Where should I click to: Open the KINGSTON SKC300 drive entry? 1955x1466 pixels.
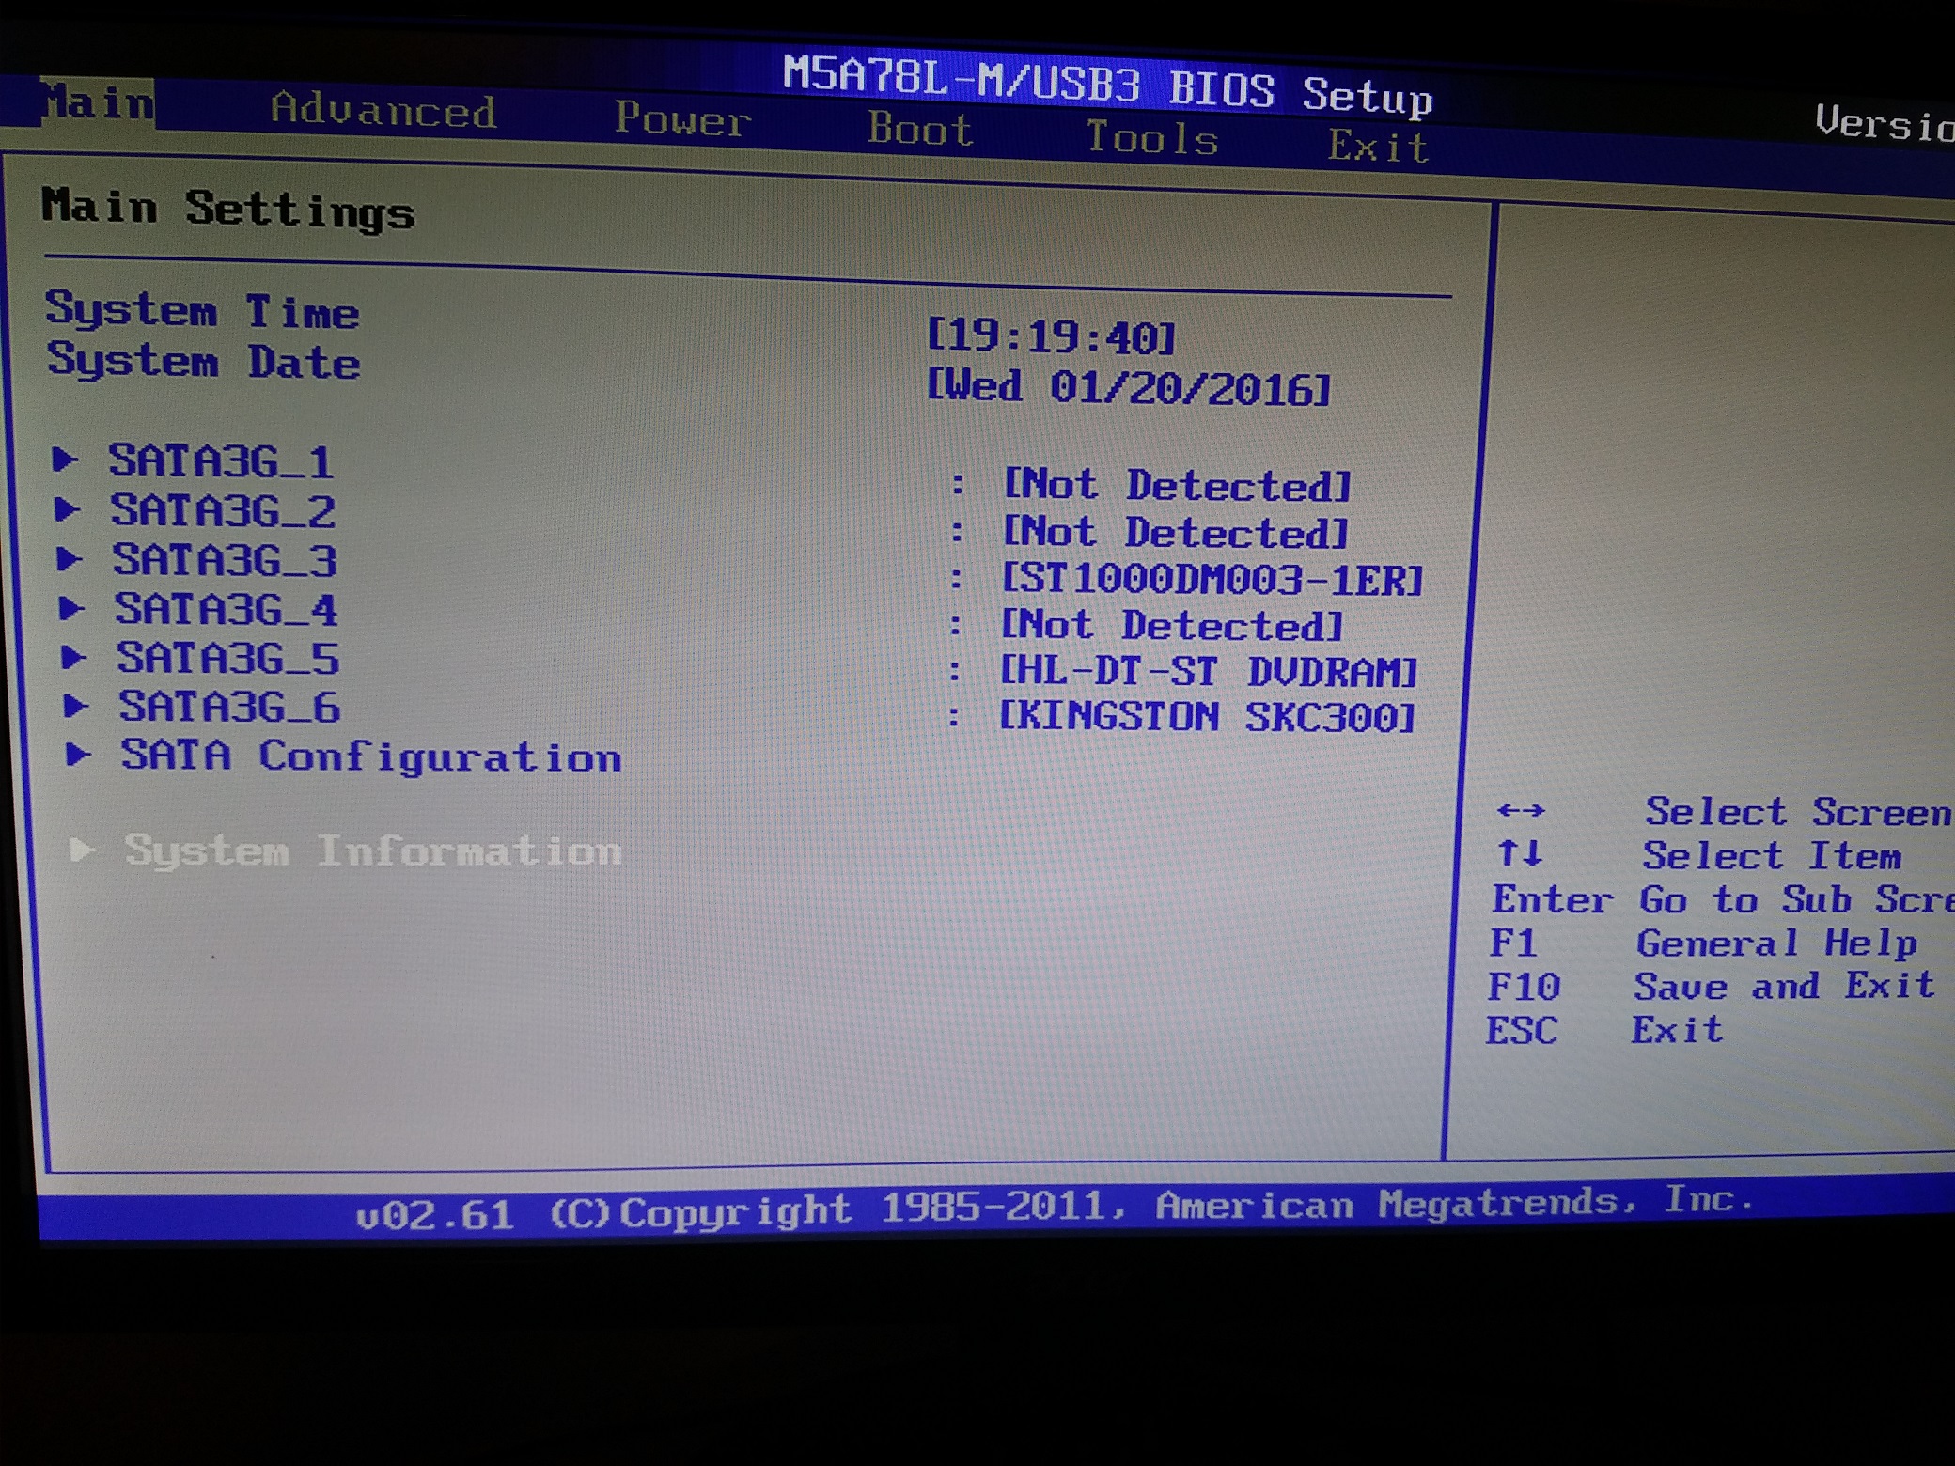click(x=1206, y=717)
